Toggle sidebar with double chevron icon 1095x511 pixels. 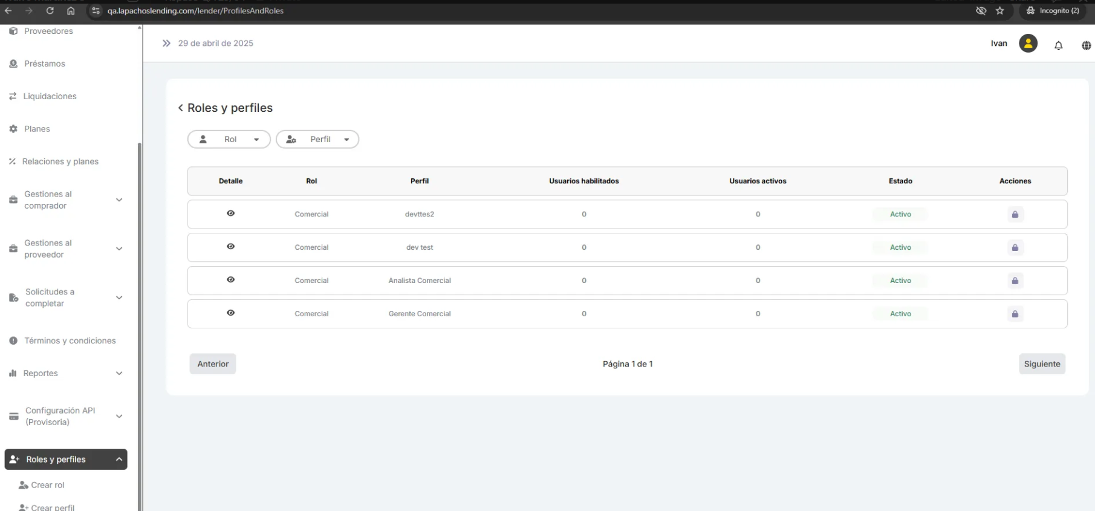(166, 44)
